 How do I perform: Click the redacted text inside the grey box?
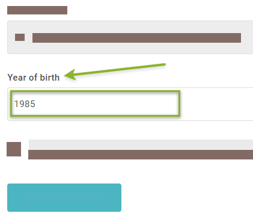pos(136,38)
